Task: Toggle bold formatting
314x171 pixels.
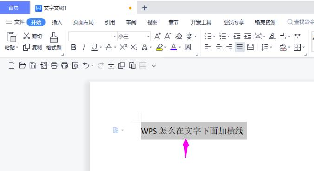Action: 73,47
